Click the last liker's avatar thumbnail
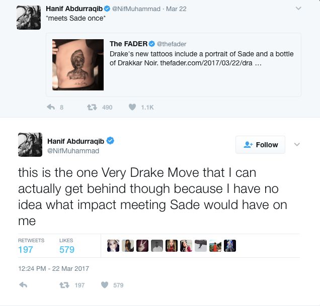This screenshot has height=306, width=320. [230, 246]
